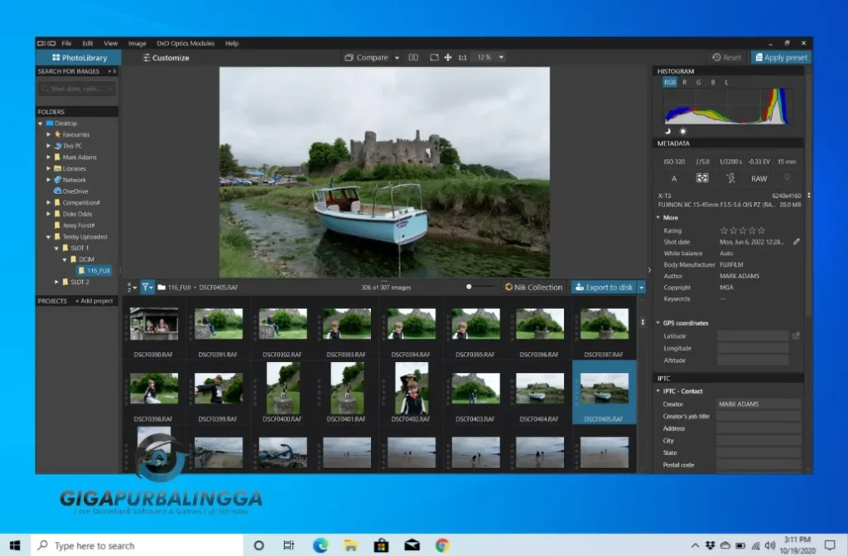Activate the Hand pan tool icon
Viewport: 848px width, 556px height.
[x=448, y=58]
